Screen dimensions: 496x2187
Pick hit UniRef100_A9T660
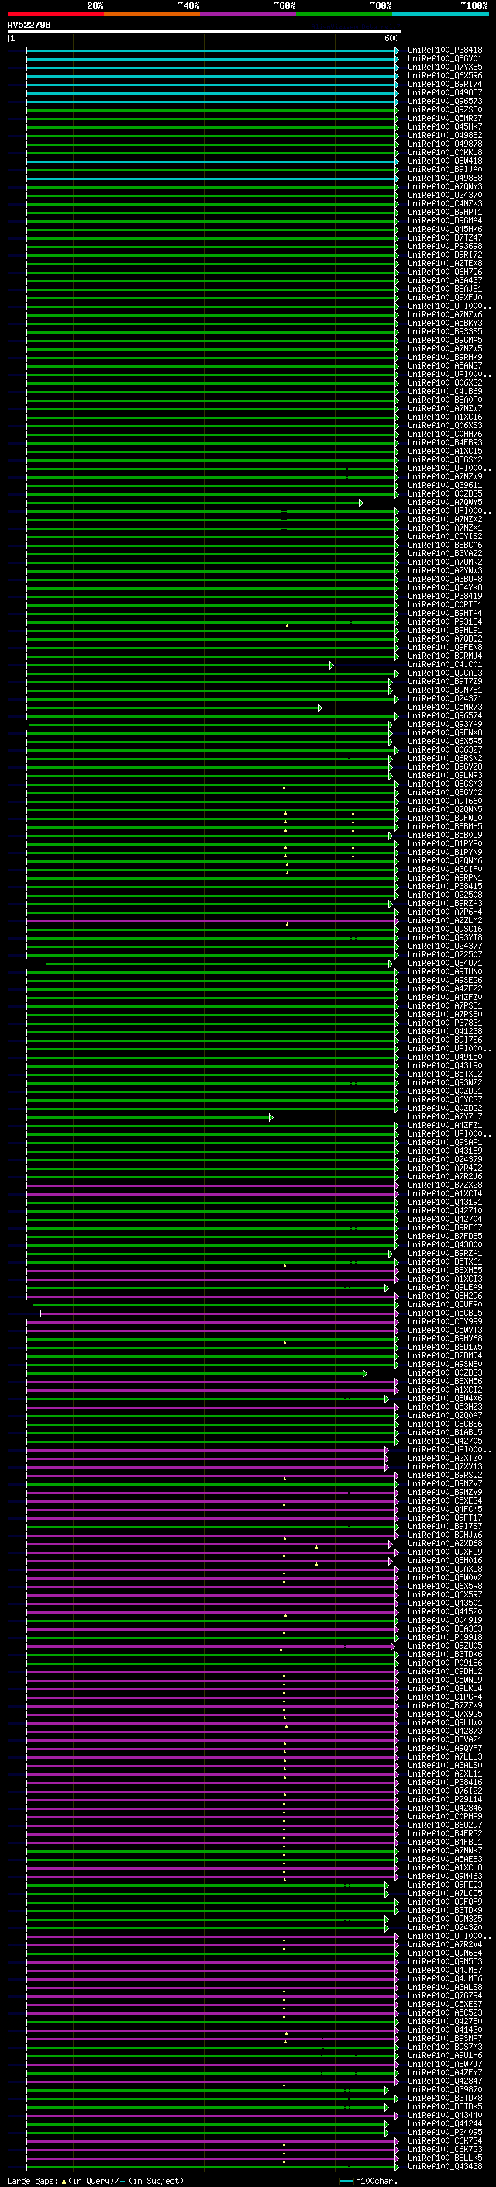click(444, 801)
